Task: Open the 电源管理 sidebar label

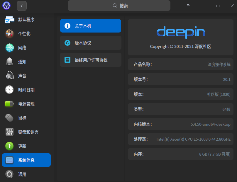Action: [26, 104]
